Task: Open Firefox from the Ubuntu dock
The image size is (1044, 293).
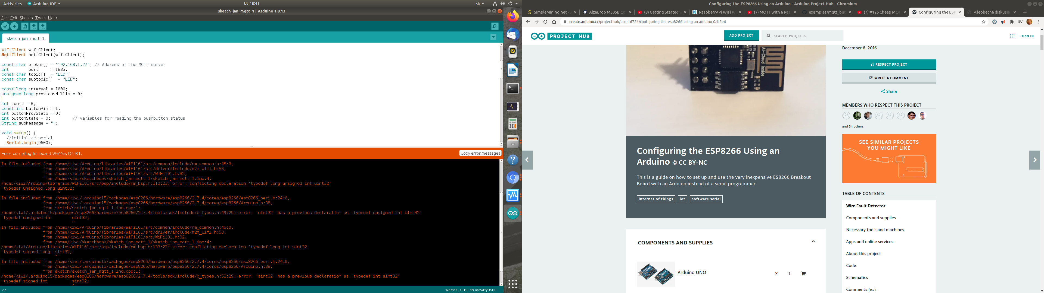Action: coord(513,16)
